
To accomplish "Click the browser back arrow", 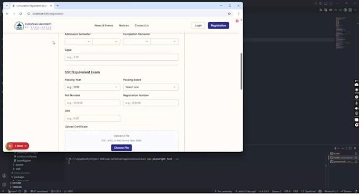I will click(7, 14).
